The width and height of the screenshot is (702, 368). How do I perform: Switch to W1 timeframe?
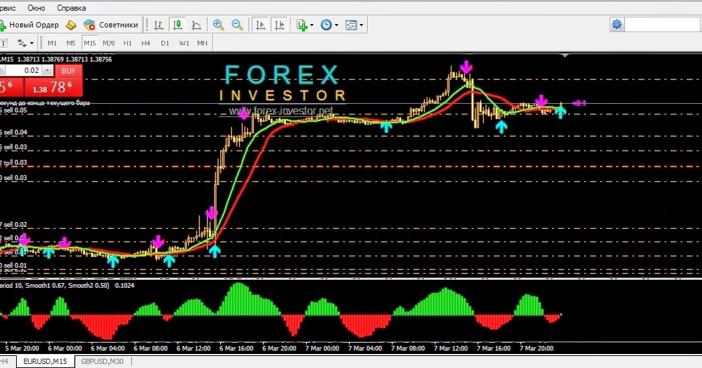184,43
